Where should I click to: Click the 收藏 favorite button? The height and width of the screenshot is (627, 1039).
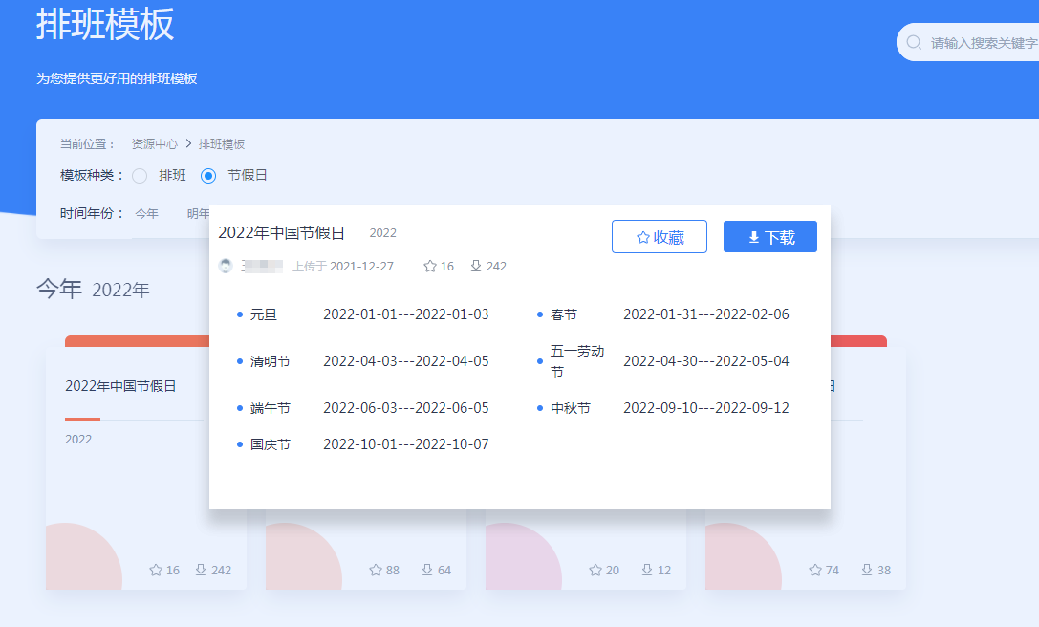pos(660,237)
